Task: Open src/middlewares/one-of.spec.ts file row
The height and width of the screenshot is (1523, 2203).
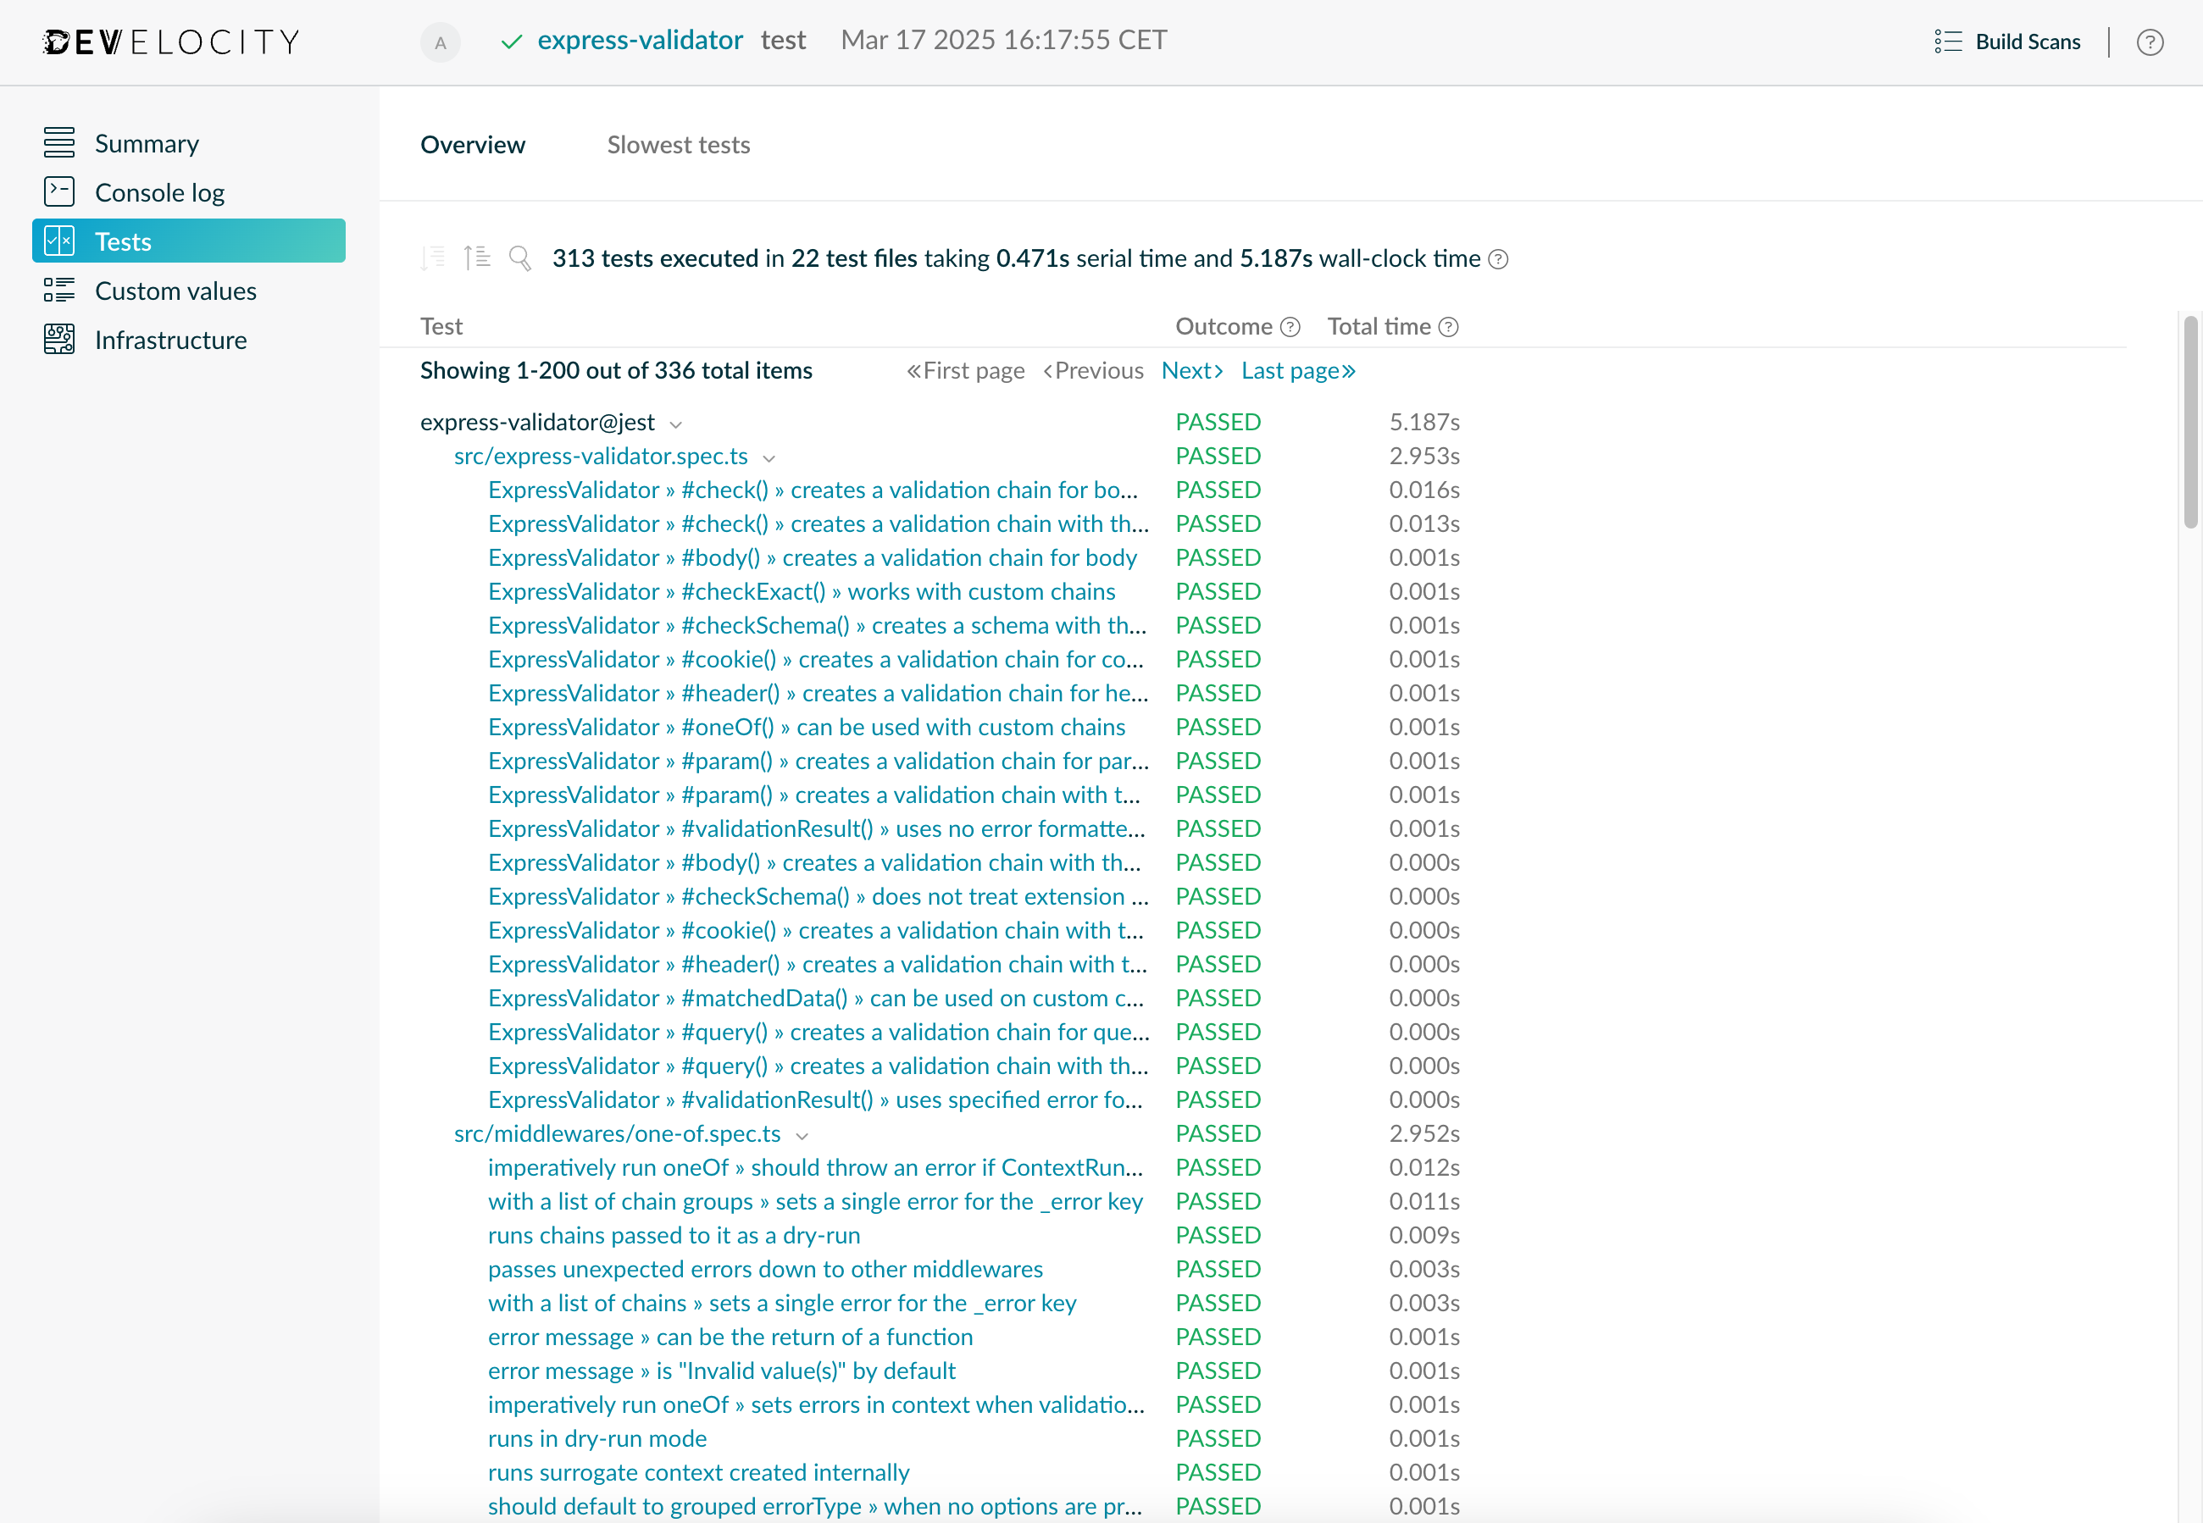Action: (x=618, y=1133)
